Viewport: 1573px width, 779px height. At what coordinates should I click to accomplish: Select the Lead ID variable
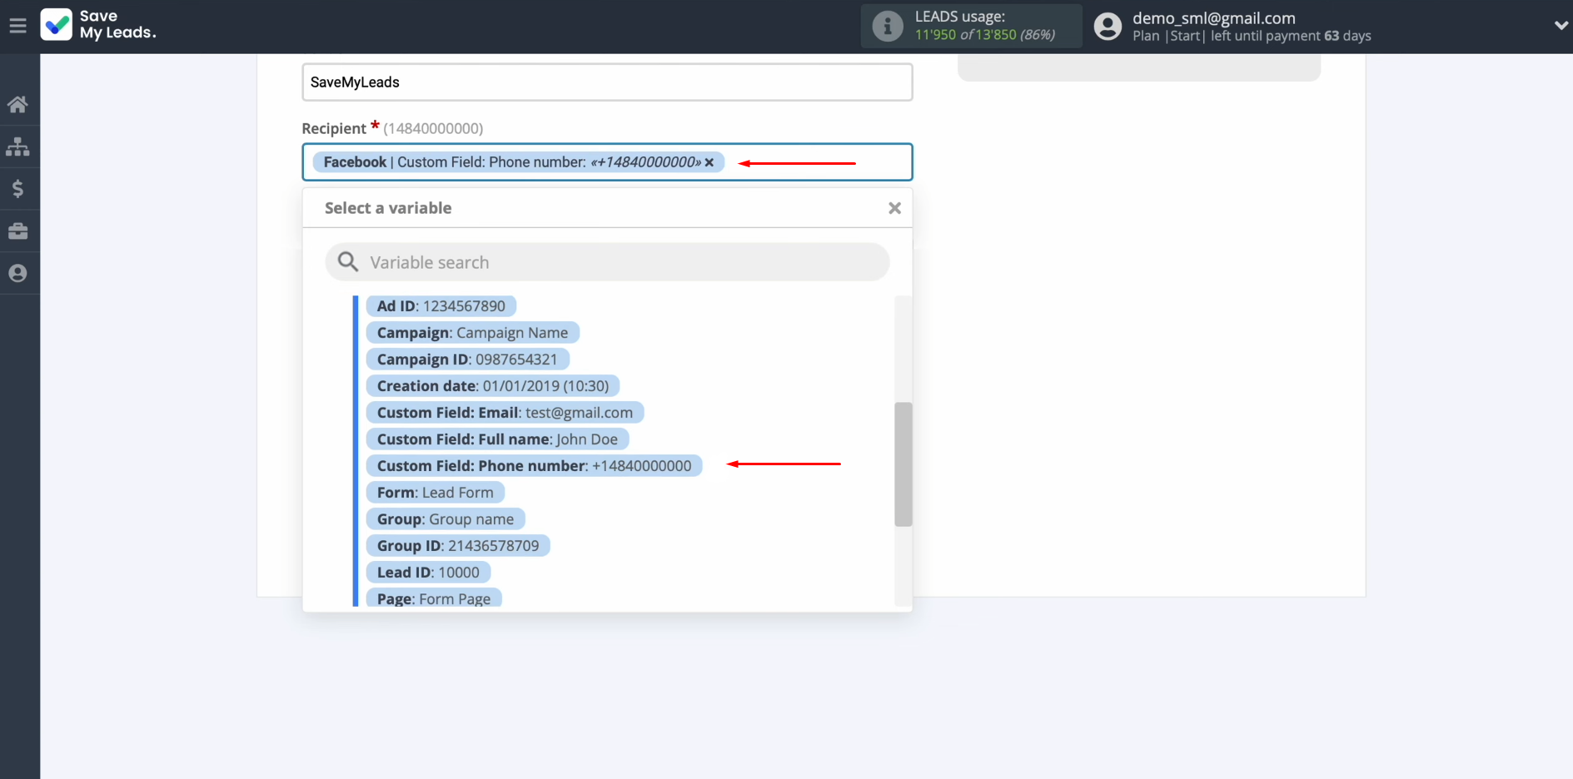(x=428, y=573)
